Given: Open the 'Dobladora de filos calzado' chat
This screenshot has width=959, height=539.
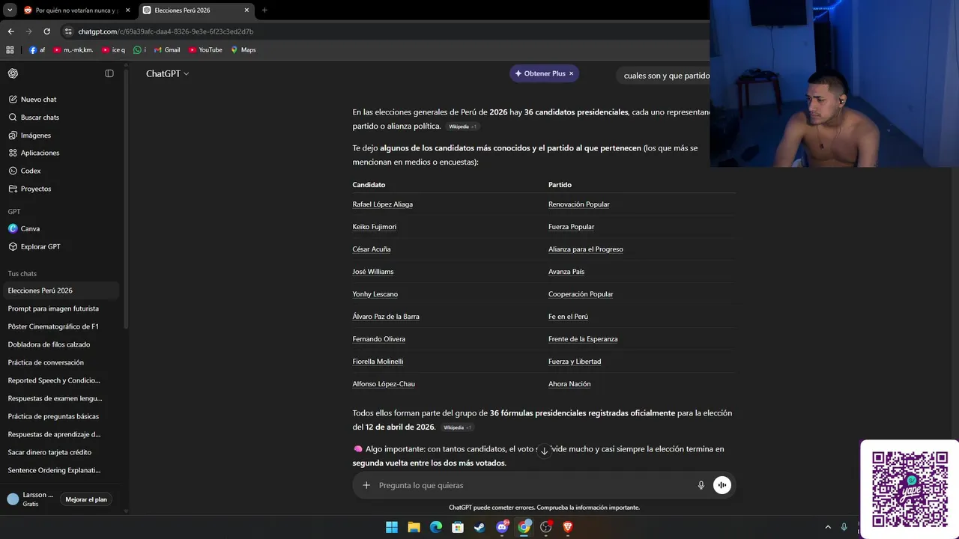Looking at the screenshot, I should pyautogui.click(x=60, y=344).
